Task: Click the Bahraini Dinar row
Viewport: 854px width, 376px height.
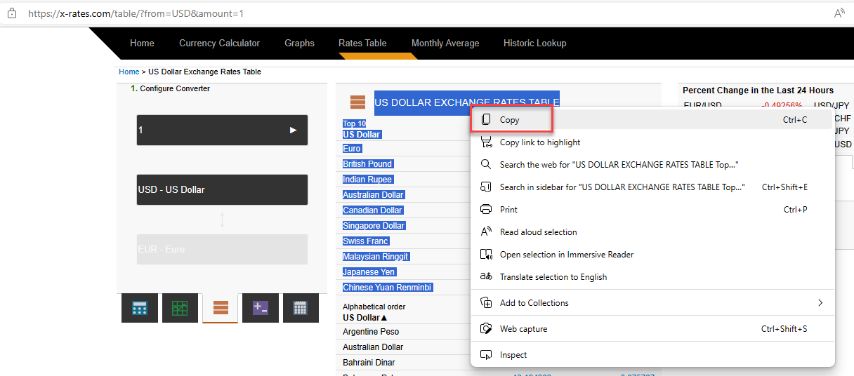Action: (369, 363)
